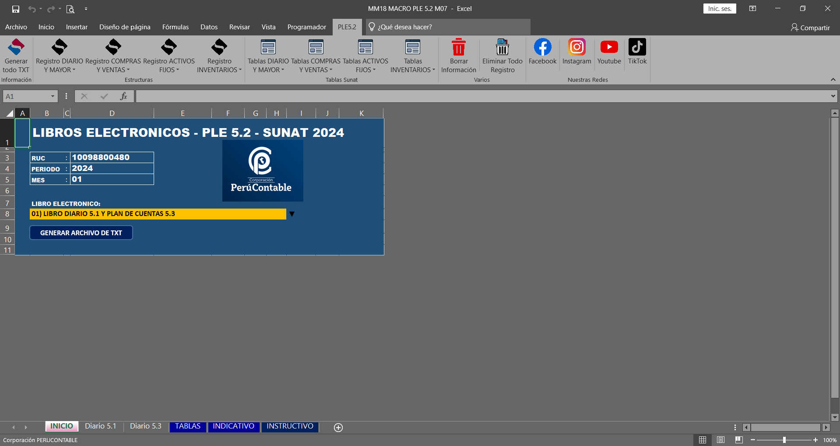The image size is (840, 446).
Task: Switch to Normal view in status bar
Action: click(703, 440)
